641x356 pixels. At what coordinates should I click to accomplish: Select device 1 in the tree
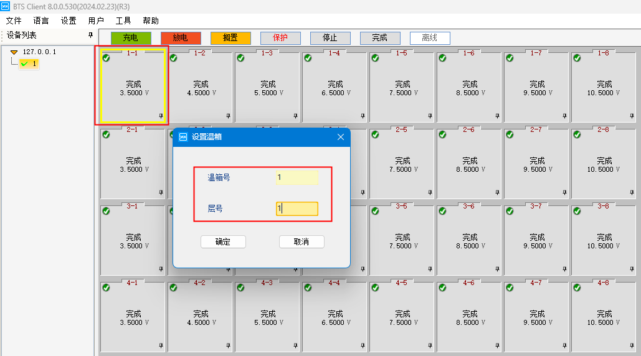tap(29, 63)
